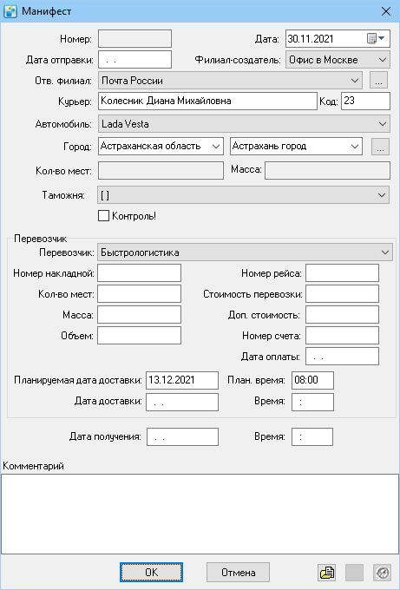The height and width of the screenshot is (590, 400).
Task: Click the Курьер name field
Action: pos(207,101)
